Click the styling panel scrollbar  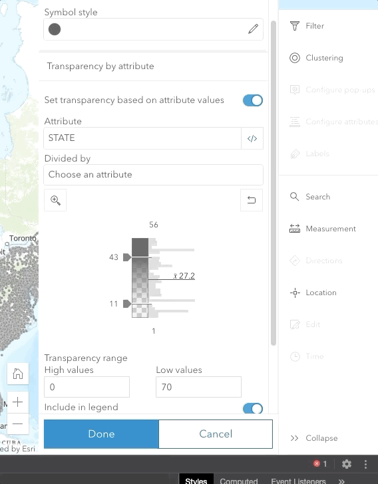[274, 183]
